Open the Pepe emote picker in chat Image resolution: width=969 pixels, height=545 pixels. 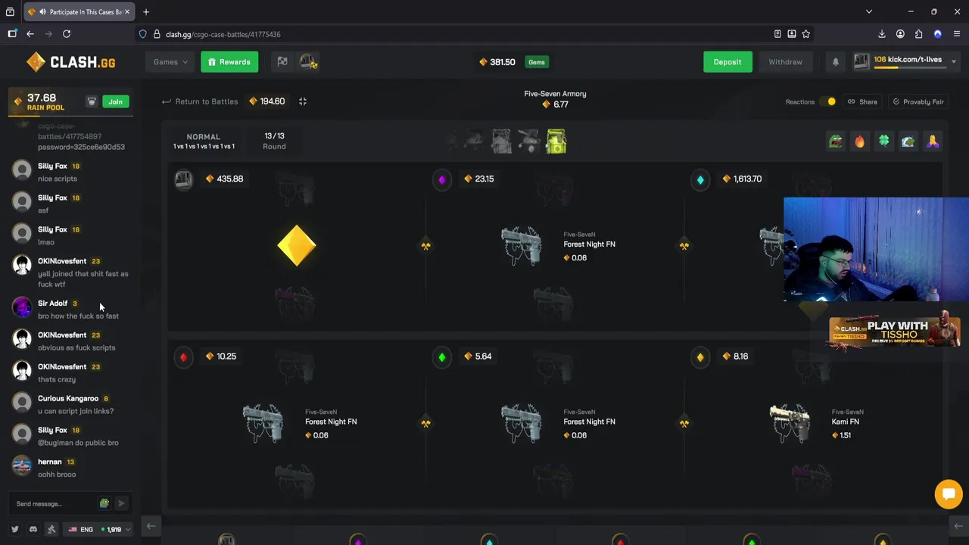click(104, 503)
